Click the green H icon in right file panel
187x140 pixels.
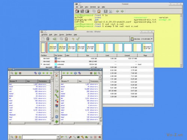[x=95, y=73]
